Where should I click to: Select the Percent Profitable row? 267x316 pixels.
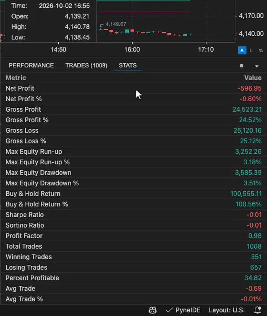pos(133,278)
